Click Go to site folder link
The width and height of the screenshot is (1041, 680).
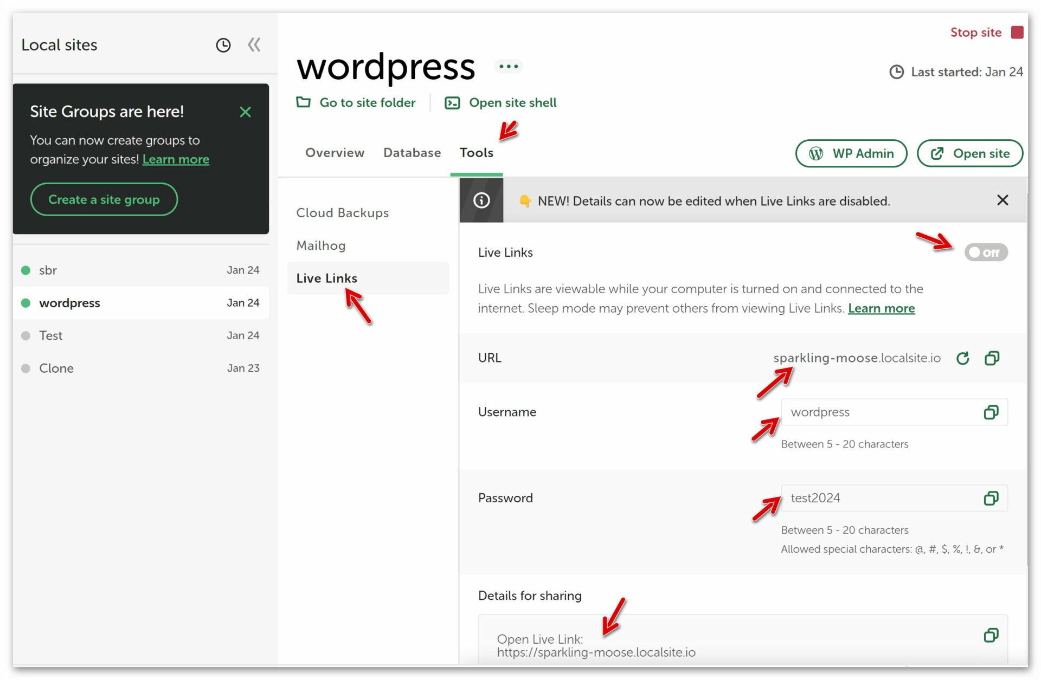(x=367, y=103)
